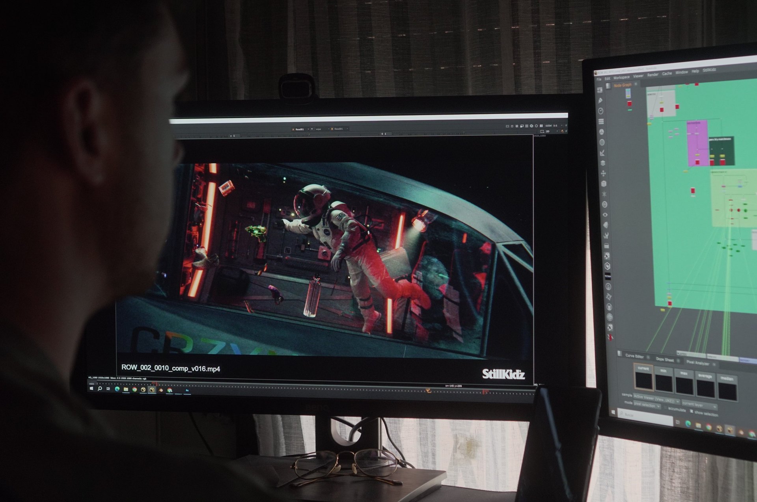The image size is (757, 502).
Task: Select the median color swatch
Action: (727, 388)
